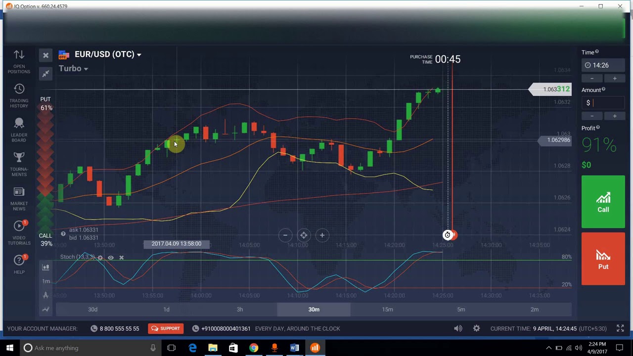This screenshot has width=633, height=356.
Task: Click the Amount help question mark
Action: (604, 89)
